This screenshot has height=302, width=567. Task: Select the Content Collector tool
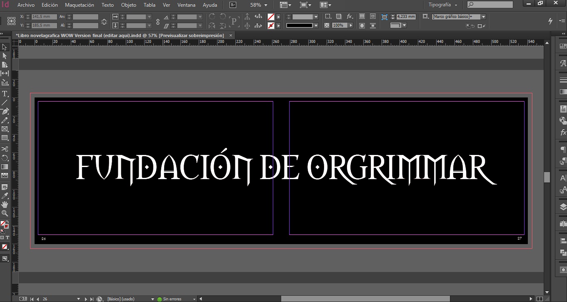(x=5, y=82)
